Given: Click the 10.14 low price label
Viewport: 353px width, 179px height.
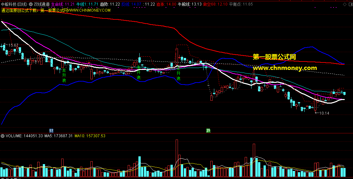Looking at the screenshot, I should click(x=324, y=113).
